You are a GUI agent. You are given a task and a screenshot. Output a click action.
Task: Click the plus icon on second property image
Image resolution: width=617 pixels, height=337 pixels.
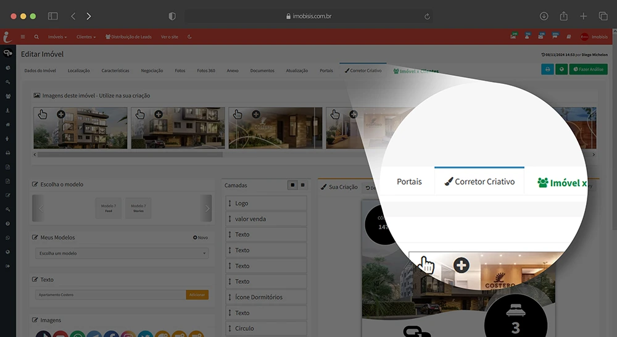tap(158, 114)
